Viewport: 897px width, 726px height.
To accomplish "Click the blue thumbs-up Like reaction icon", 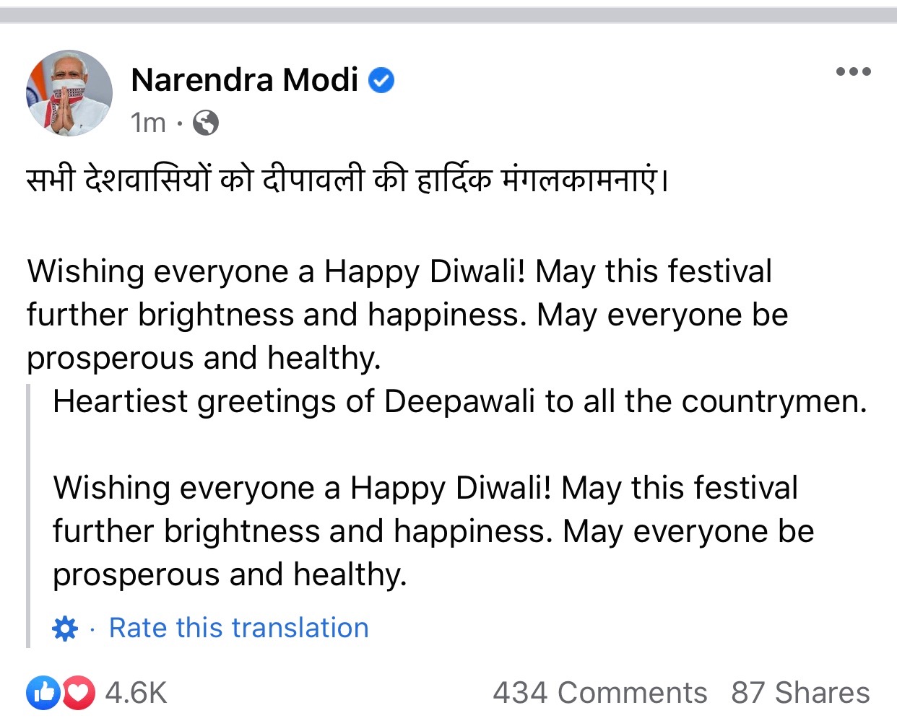I will tap(43, 693).
